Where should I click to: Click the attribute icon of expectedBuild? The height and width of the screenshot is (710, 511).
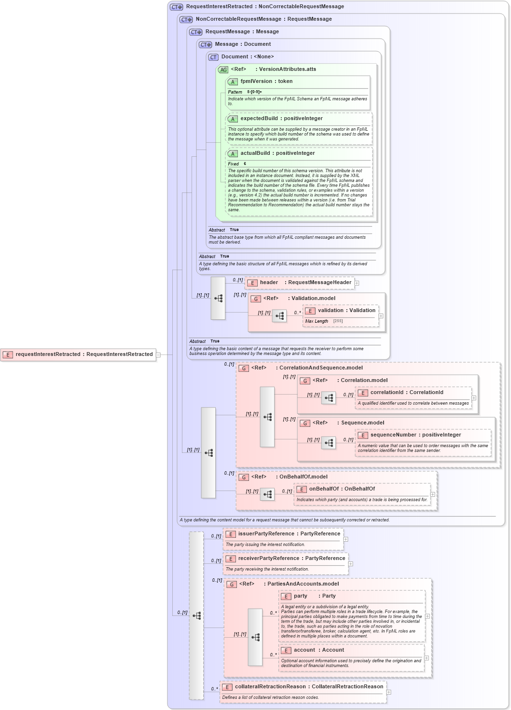(x=233, y=119)
